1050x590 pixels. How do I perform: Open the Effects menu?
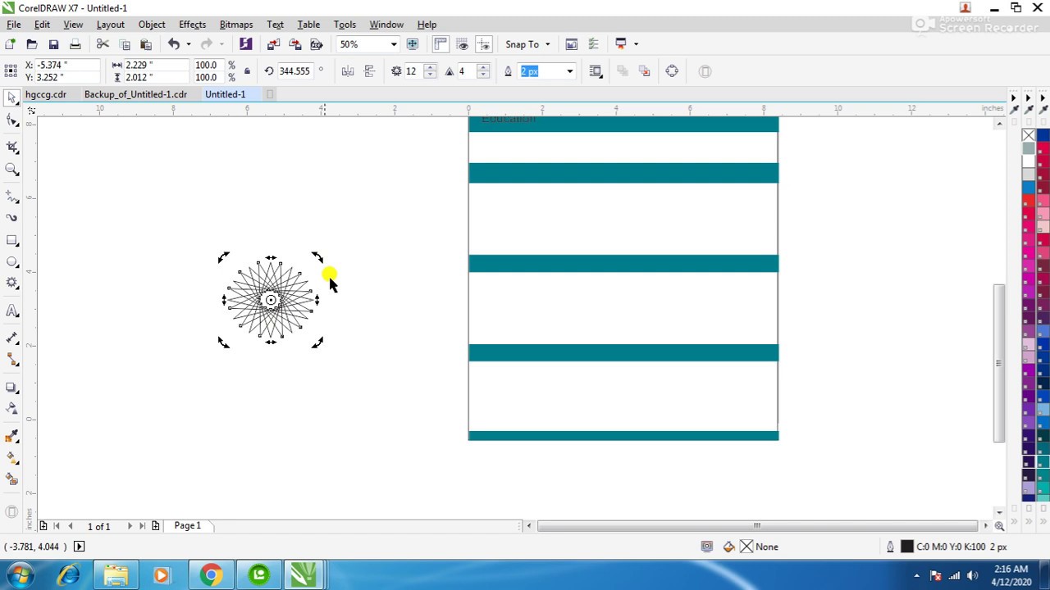click(192, 25)
